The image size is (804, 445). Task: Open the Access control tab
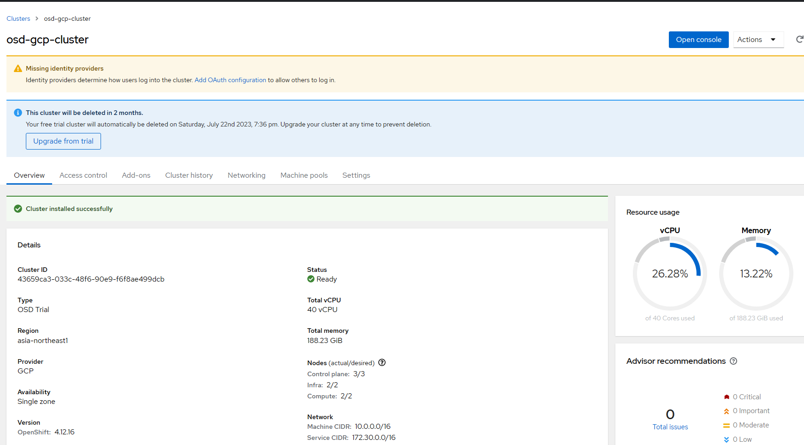[83, 175]
